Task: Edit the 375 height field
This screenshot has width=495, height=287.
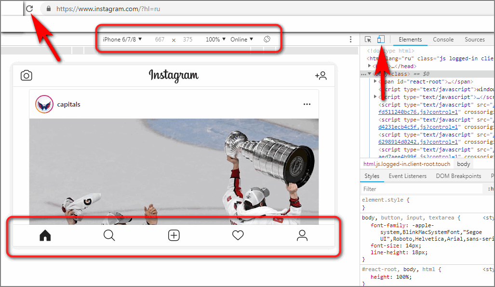Action: coord(187,40)
